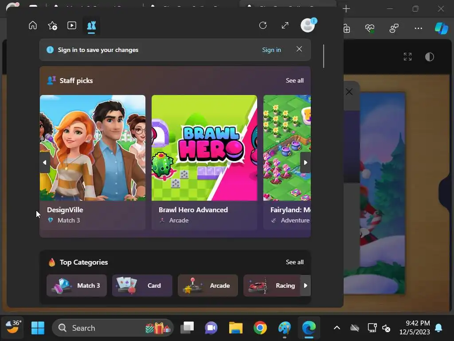
Task: Select the chess pieces games tab
Action: pyautogui.click(x=91, y=26)
